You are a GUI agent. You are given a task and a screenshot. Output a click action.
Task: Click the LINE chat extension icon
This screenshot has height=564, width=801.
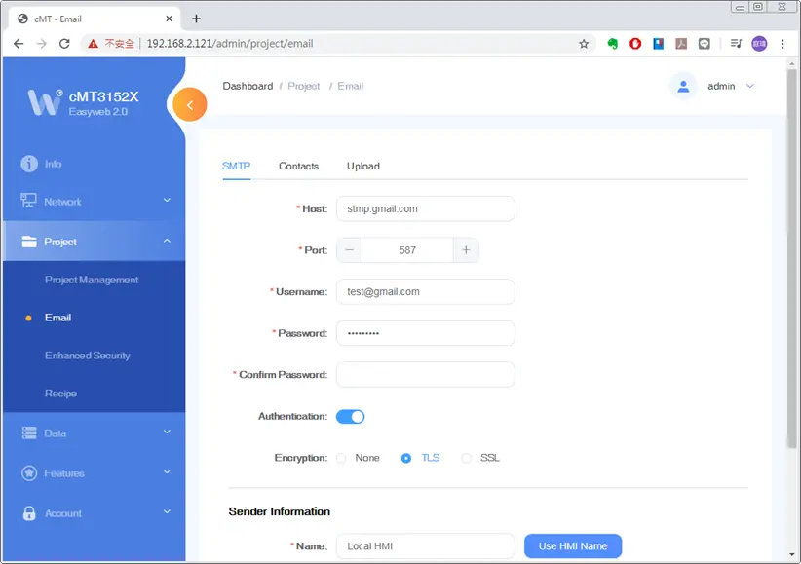(x=704, y=44)
